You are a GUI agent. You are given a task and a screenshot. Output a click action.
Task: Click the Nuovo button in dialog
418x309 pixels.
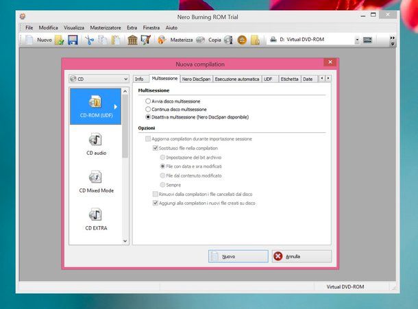coord(238,256)
